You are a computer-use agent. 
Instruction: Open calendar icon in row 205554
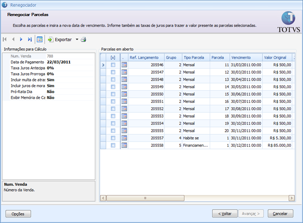click(124, 123)
